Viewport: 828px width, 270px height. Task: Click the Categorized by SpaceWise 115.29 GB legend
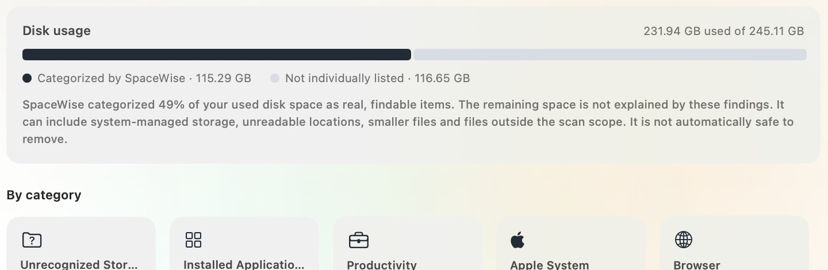coord(144,78)
